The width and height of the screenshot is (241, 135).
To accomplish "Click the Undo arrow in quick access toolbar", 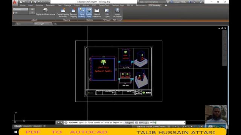I will [39, 2].
